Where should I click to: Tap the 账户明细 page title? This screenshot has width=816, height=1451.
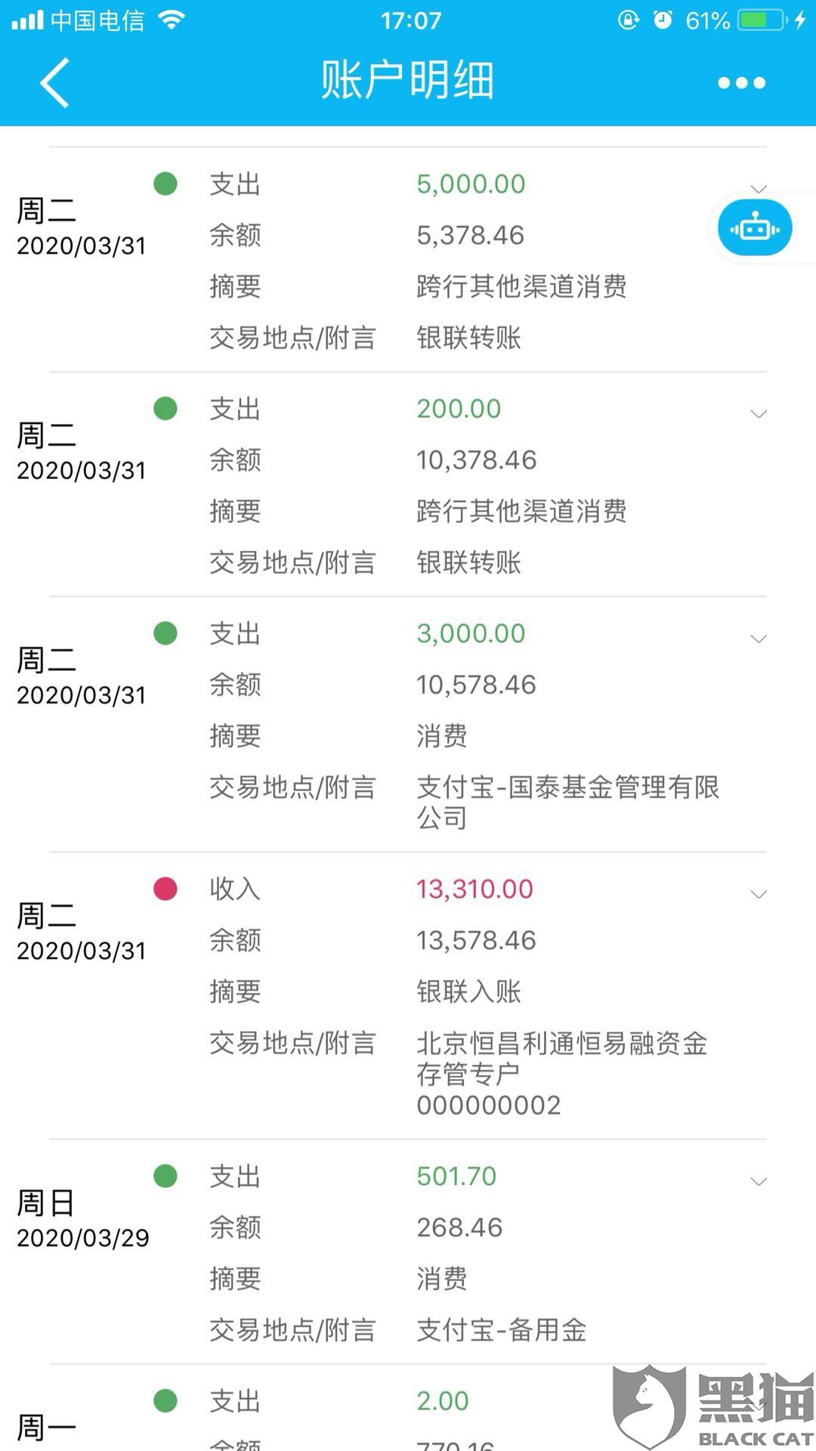click(x=408, y=80)
